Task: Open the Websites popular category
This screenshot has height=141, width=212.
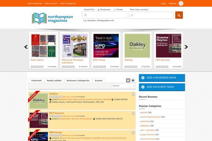Action: (x=145, y=125)
